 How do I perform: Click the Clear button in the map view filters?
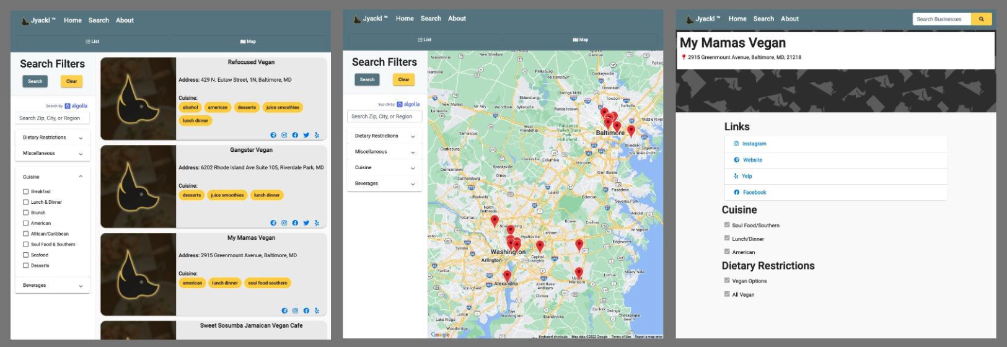pyautogui.click(x=404, y=79)
